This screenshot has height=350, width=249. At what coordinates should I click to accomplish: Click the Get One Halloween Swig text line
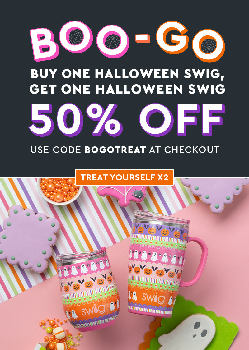tap(127, 89)
